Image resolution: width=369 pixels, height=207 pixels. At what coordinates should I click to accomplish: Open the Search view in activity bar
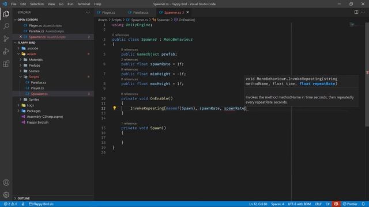6,26
